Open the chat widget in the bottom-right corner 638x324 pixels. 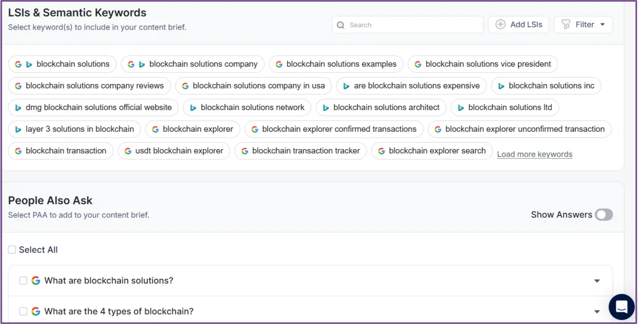tap(622, 307)
